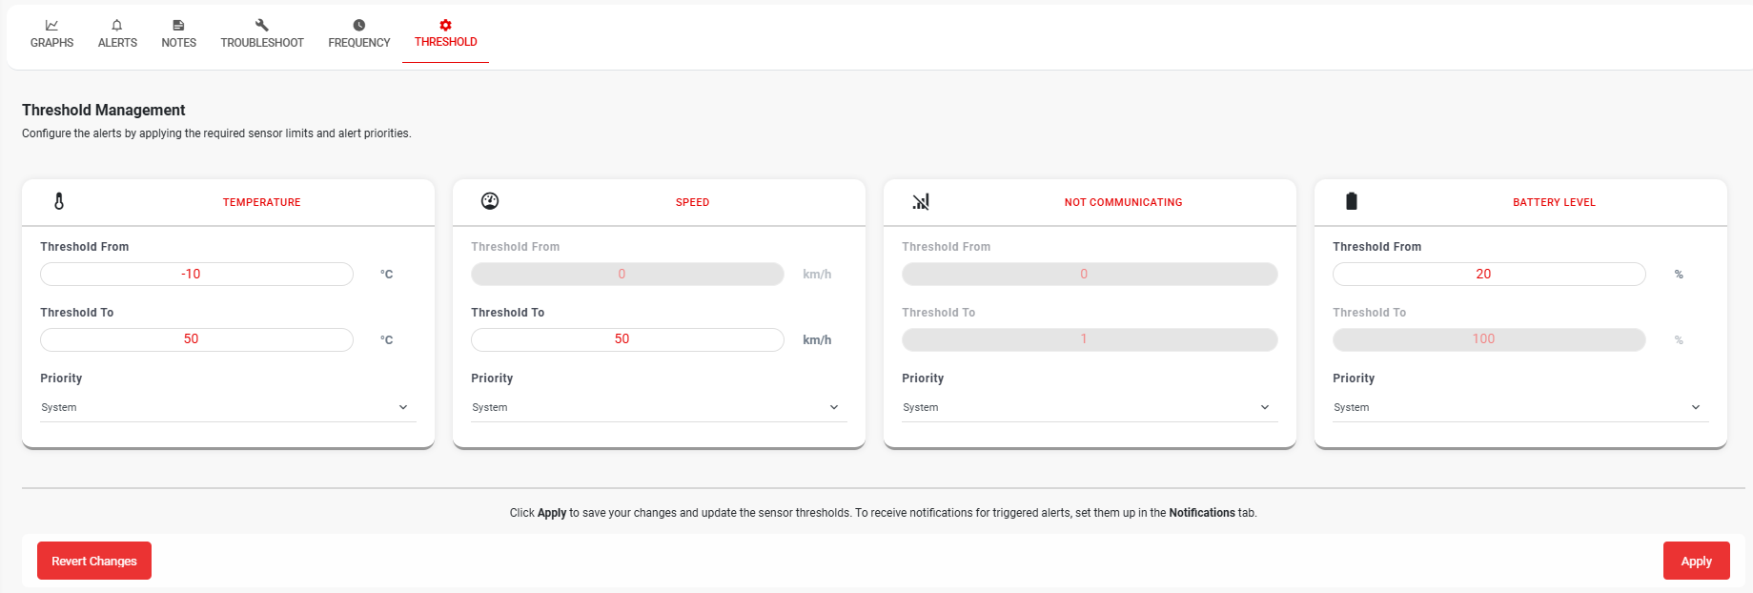Select the Threshold tab
Image resolution: width=1753 pixels, height=593 pixels.
coord(445,34)
